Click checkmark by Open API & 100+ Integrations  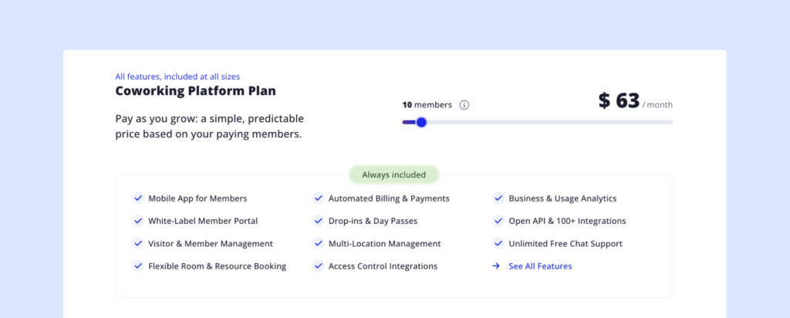click(498, 221)
